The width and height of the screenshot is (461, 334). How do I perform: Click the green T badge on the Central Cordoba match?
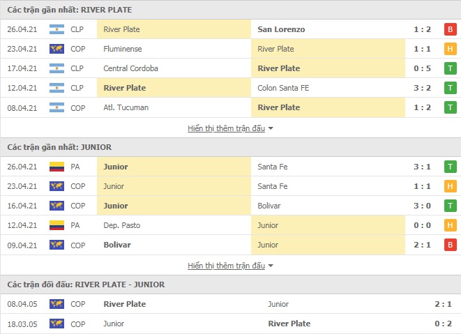click(x=450, y=68)
